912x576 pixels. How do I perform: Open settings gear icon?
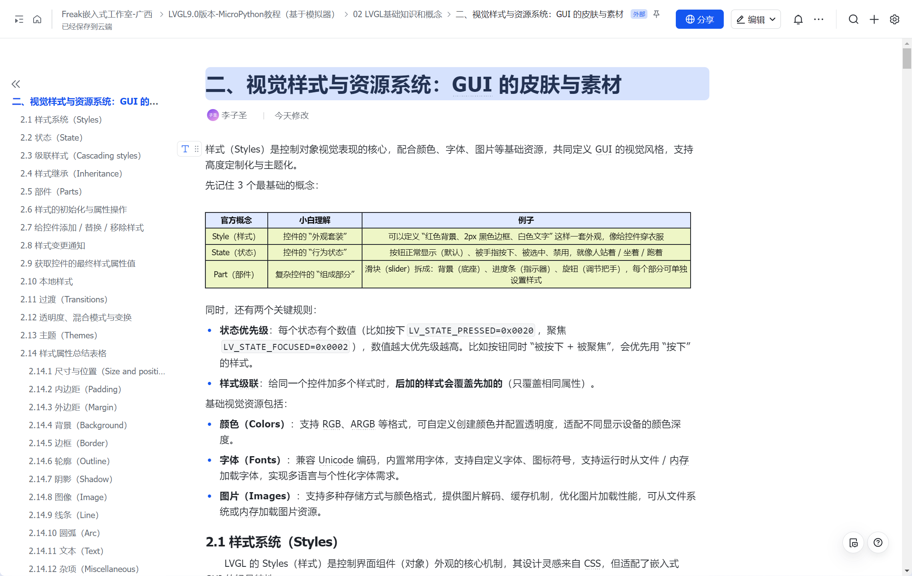point(894,19)
